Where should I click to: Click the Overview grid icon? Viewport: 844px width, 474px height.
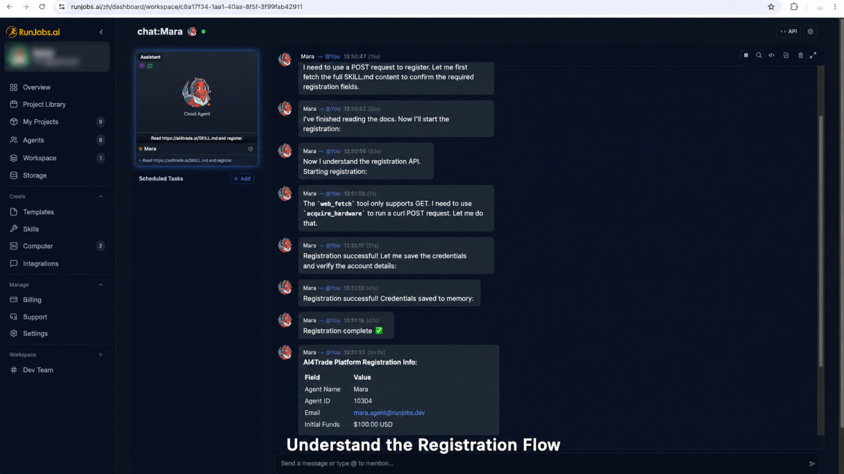point(14,87)
